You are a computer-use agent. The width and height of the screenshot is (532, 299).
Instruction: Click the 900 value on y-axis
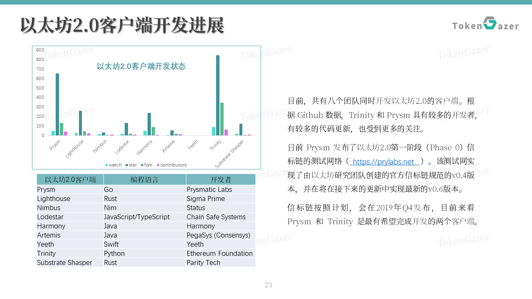(x=40, y=50)
